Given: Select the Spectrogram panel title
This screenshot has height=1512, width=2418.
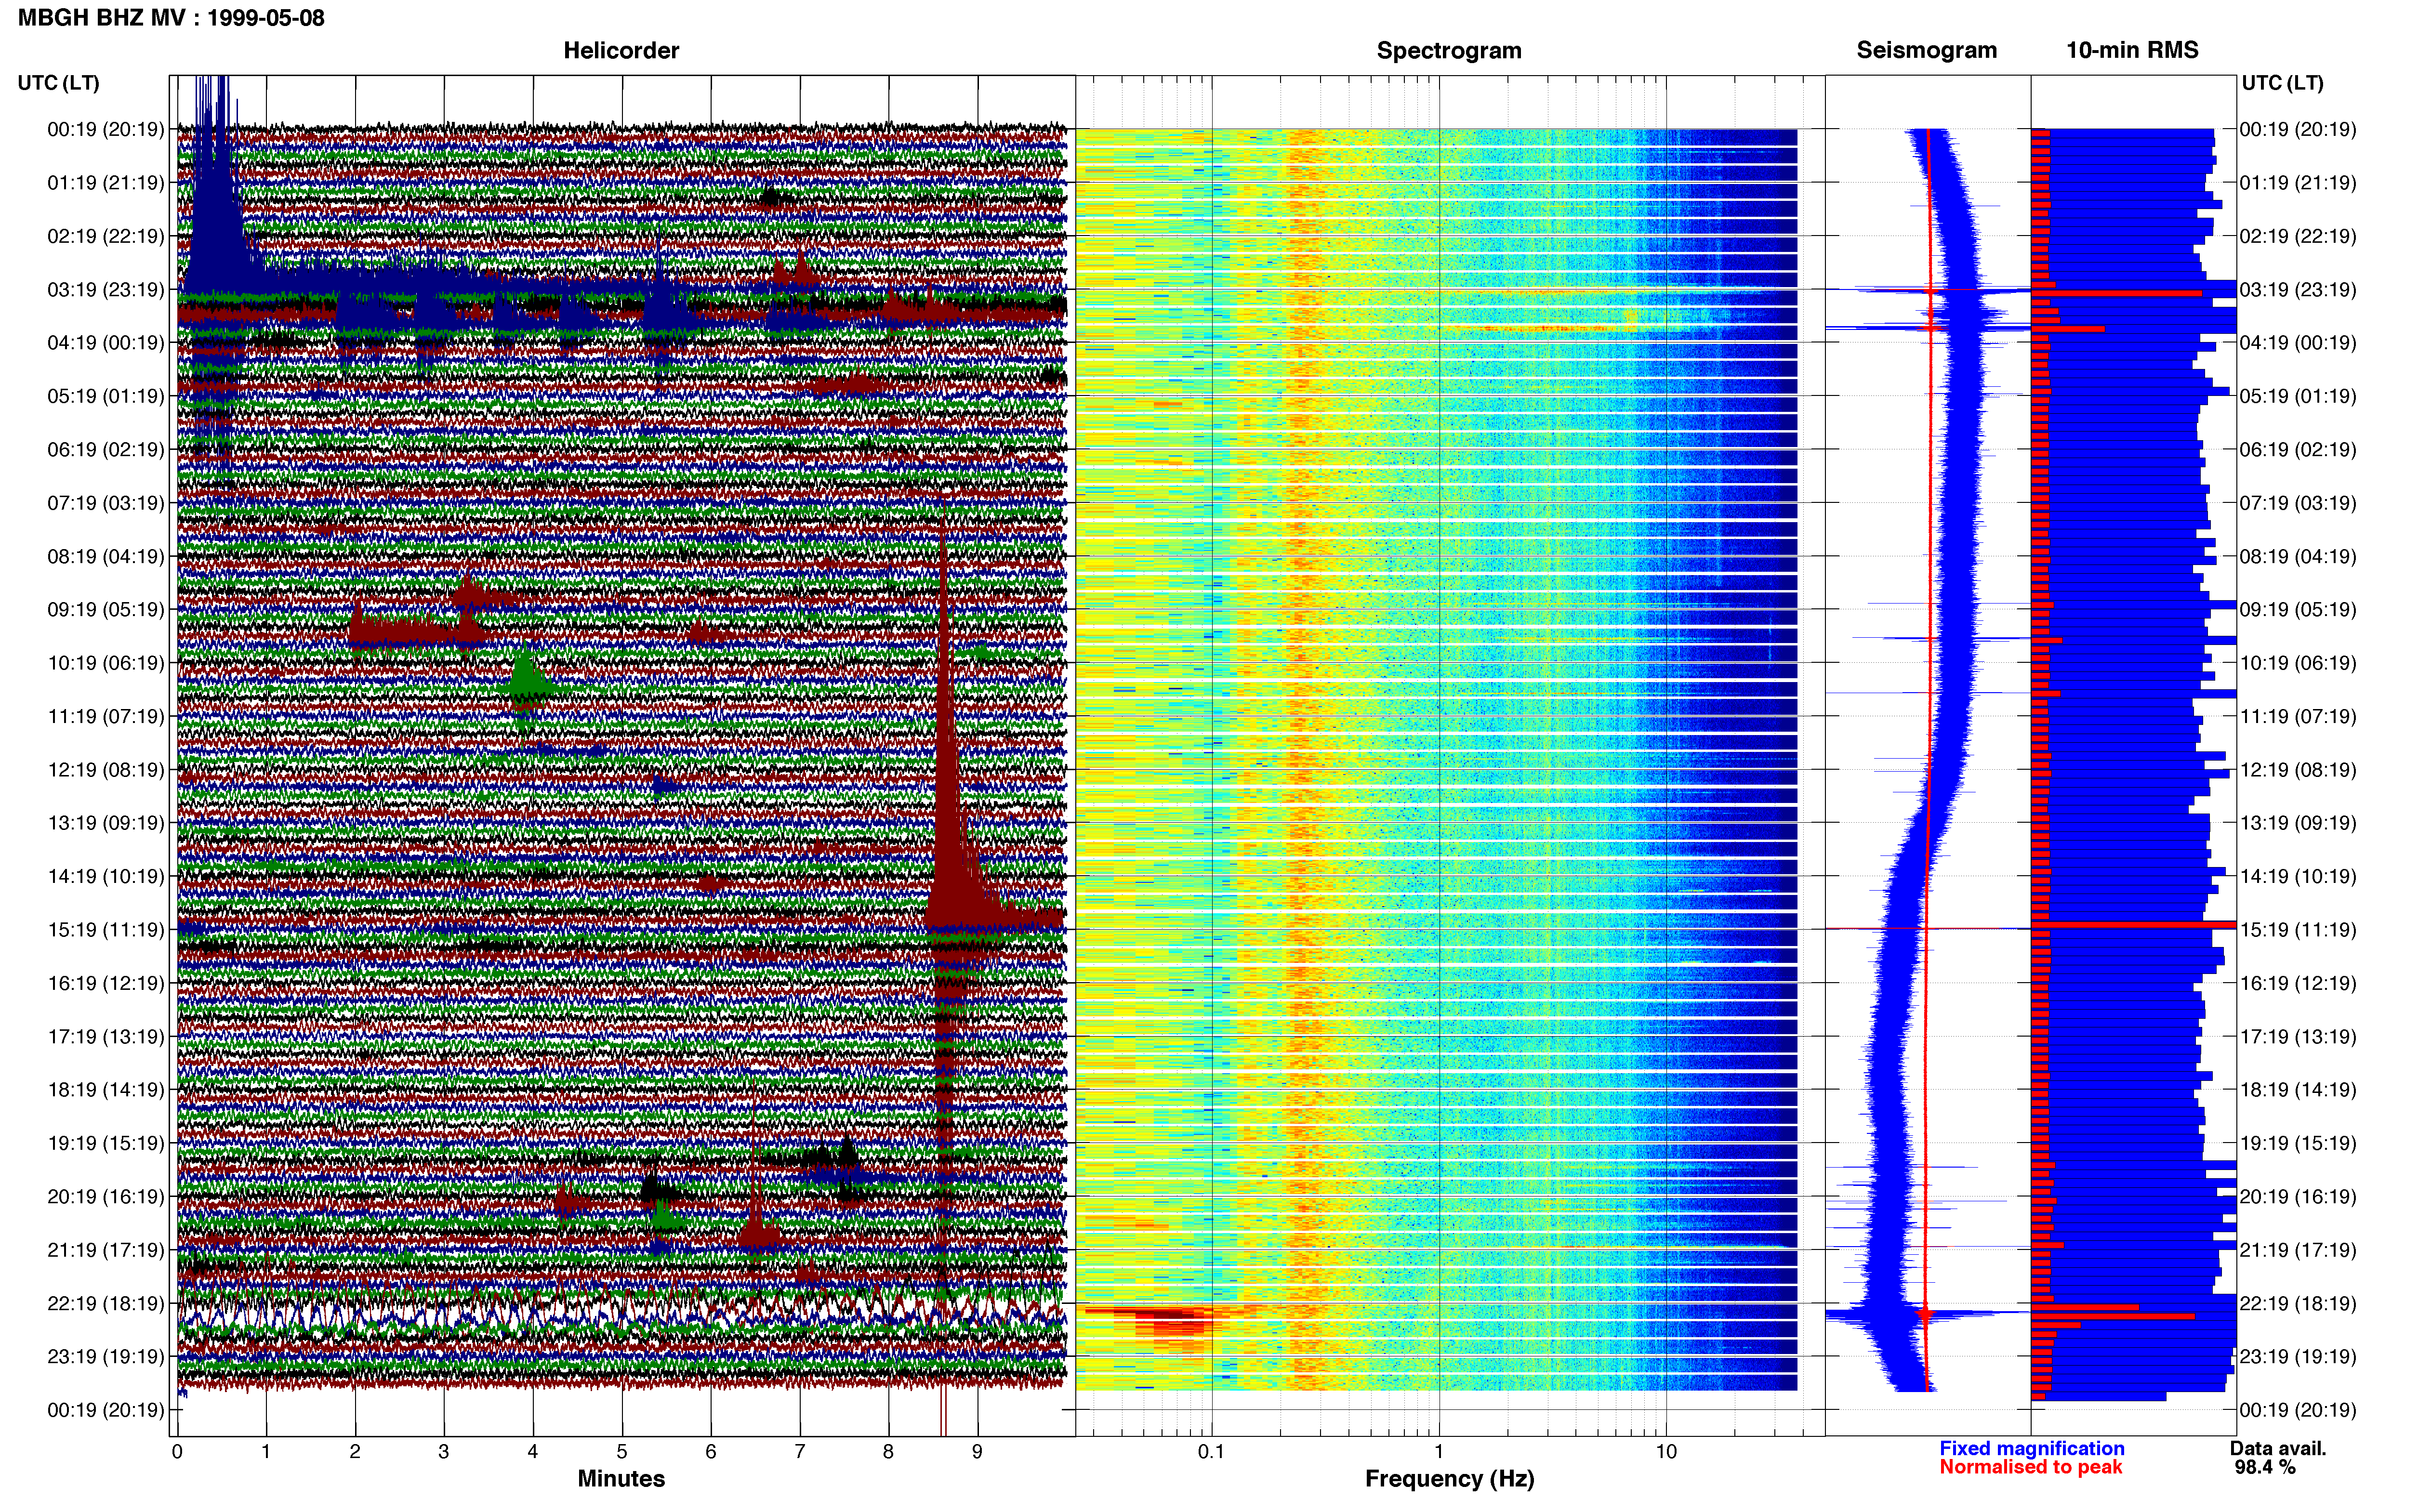Looking at the screenshot, I should click(1449, 50).
